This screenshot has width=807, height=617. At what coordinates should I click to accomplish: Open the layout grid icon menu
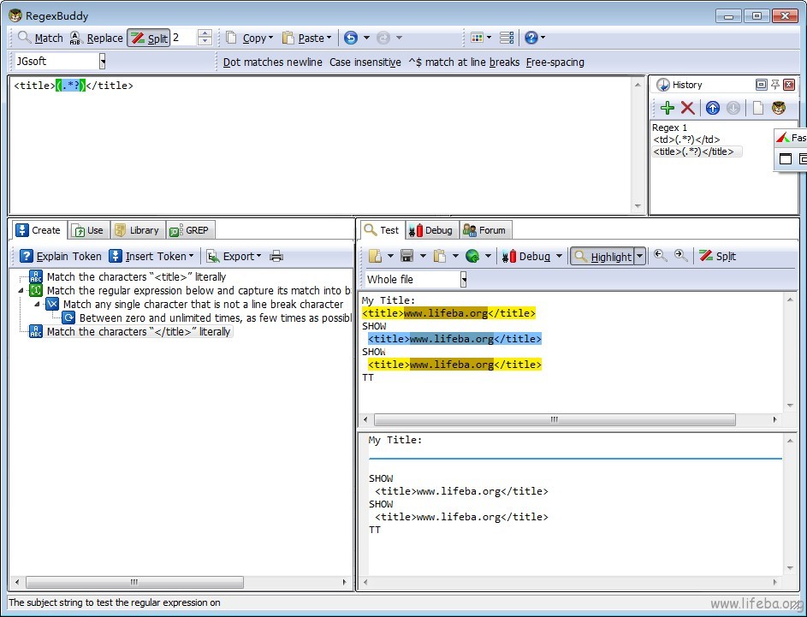tap(481, 38)
